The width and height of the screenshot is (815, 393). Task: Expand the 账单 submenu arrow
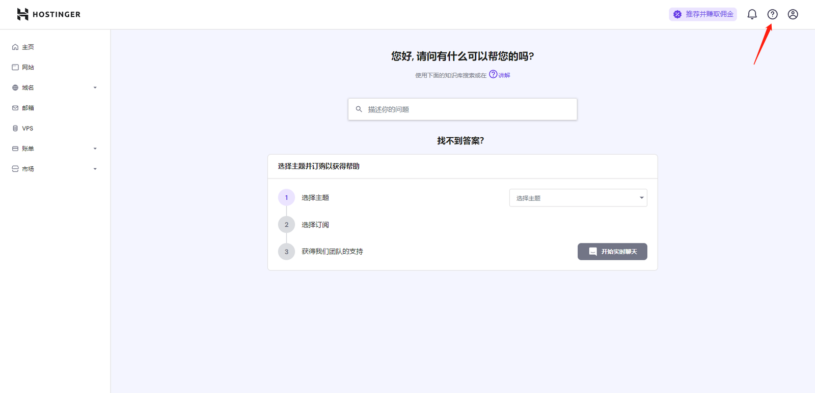coord(95,148)
